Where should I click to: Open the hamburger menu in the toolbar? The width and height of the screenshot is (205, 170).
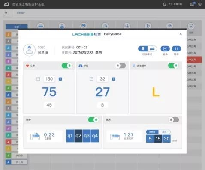tap(6, 13)
